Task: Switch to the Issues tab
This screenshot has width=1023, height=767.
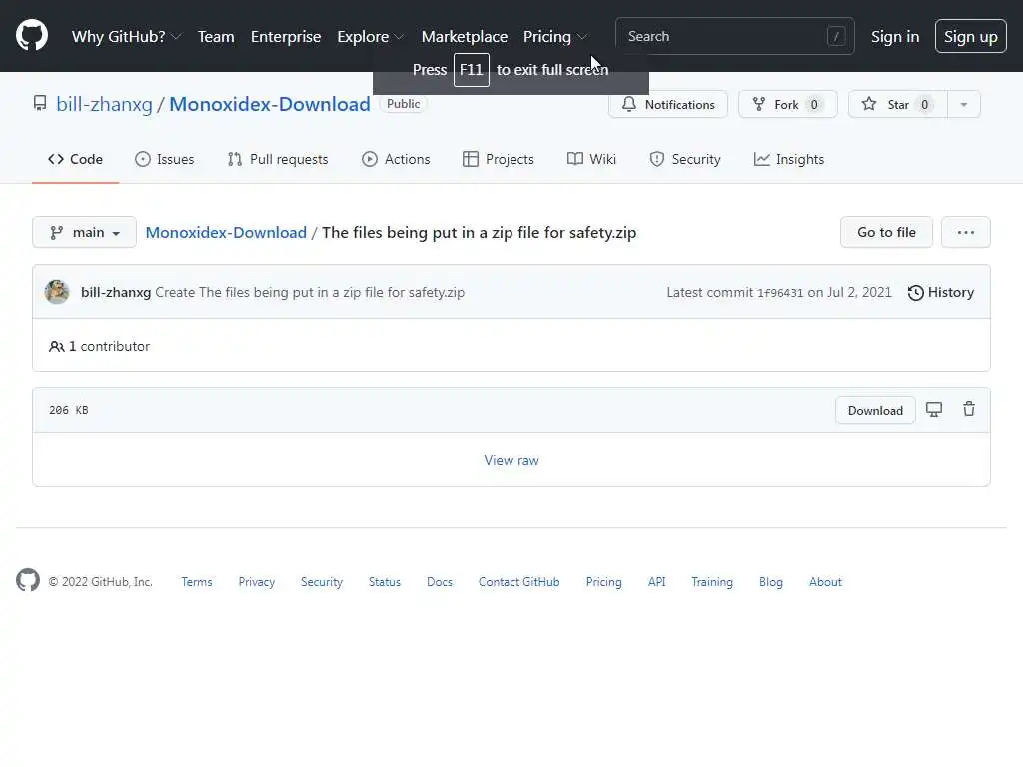Action: coord(165,159)
